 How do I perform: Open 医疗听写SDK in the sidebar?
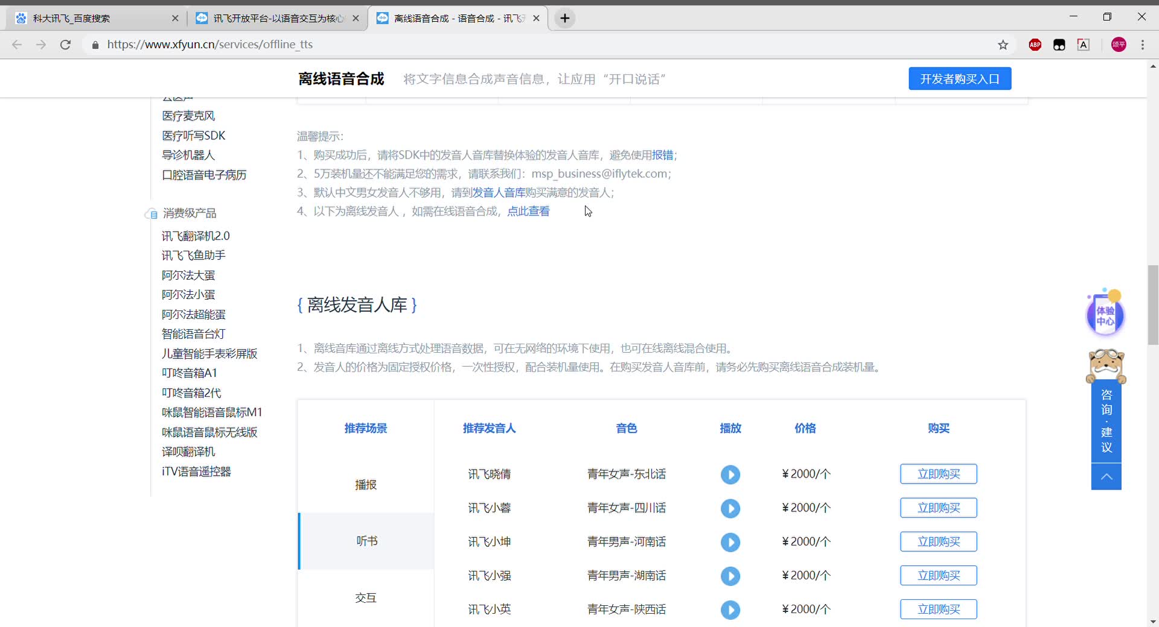click(193, 136)
